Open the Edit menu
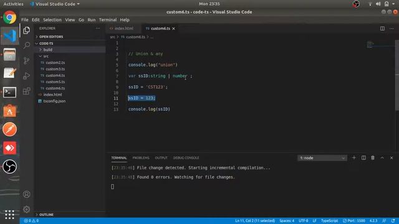The image size is (399, 224). (x=36, y=20)
